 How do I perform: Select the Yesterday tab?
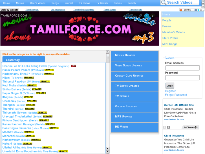pos(24,59)
